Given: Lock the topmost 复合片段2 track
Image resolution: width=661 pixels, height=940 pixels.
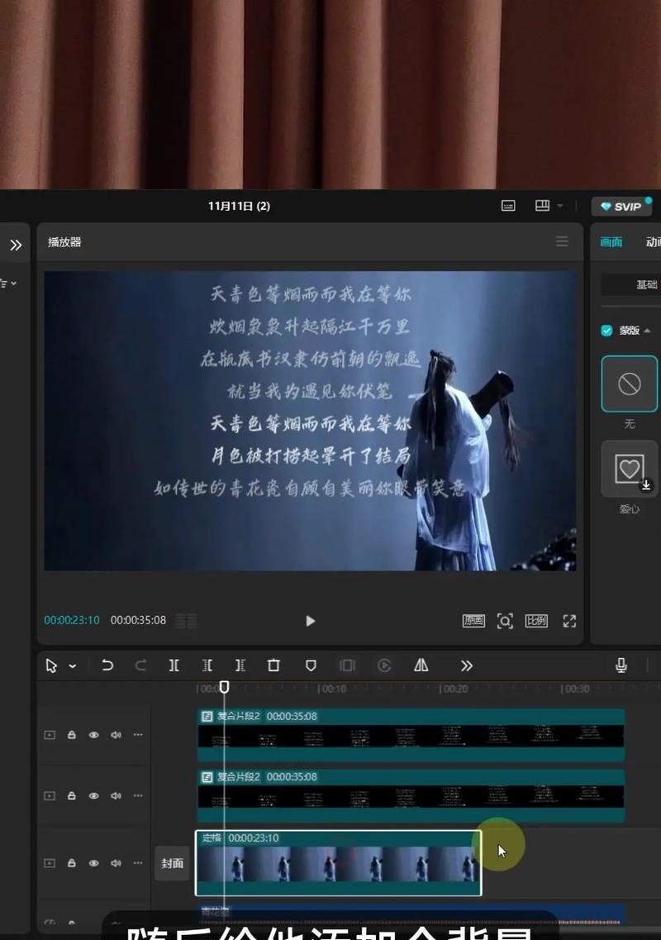Looking at the screenshot, I should pos(71,735).
